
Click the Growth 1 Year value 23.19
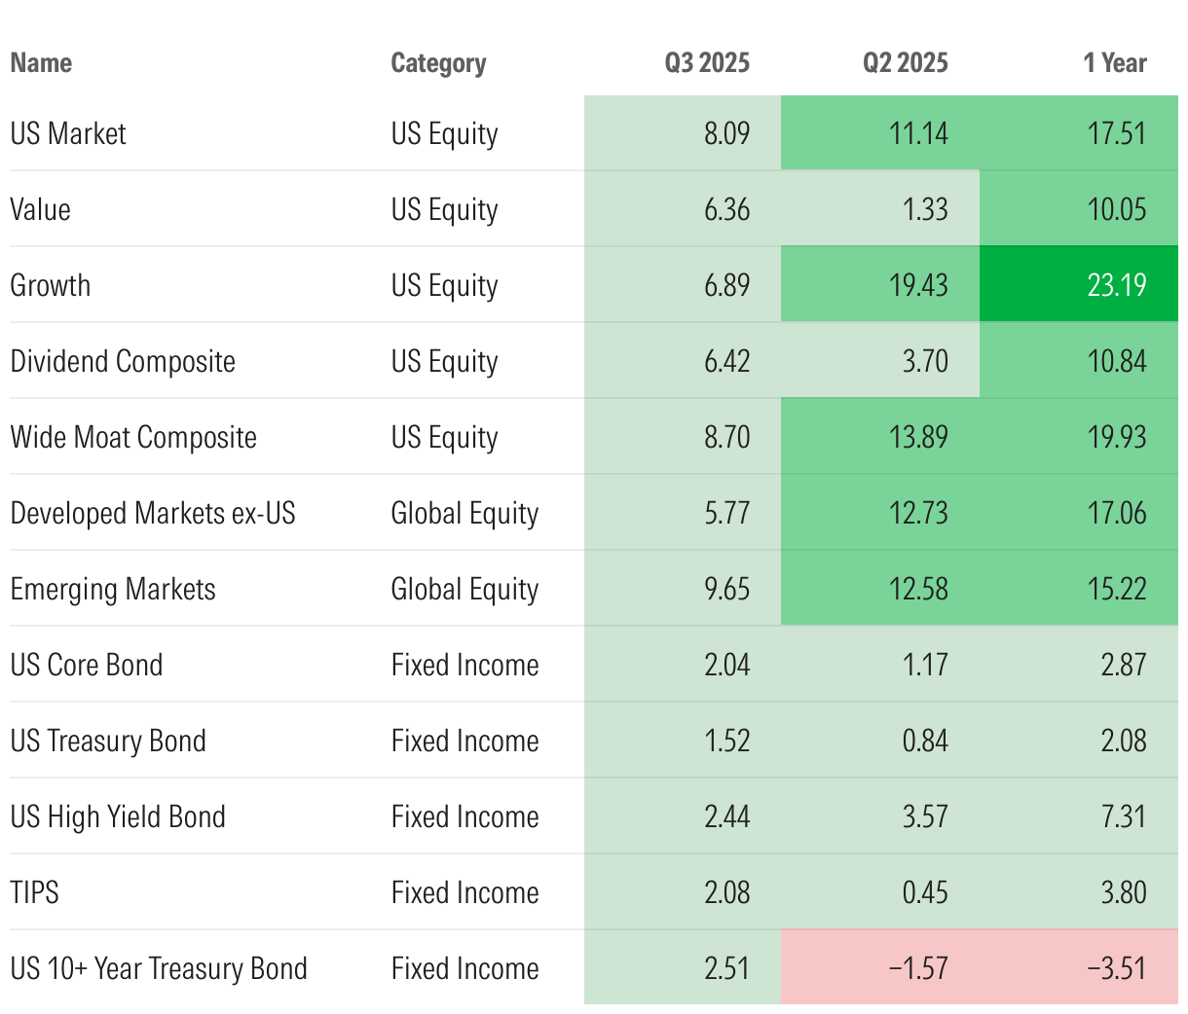1117,285
